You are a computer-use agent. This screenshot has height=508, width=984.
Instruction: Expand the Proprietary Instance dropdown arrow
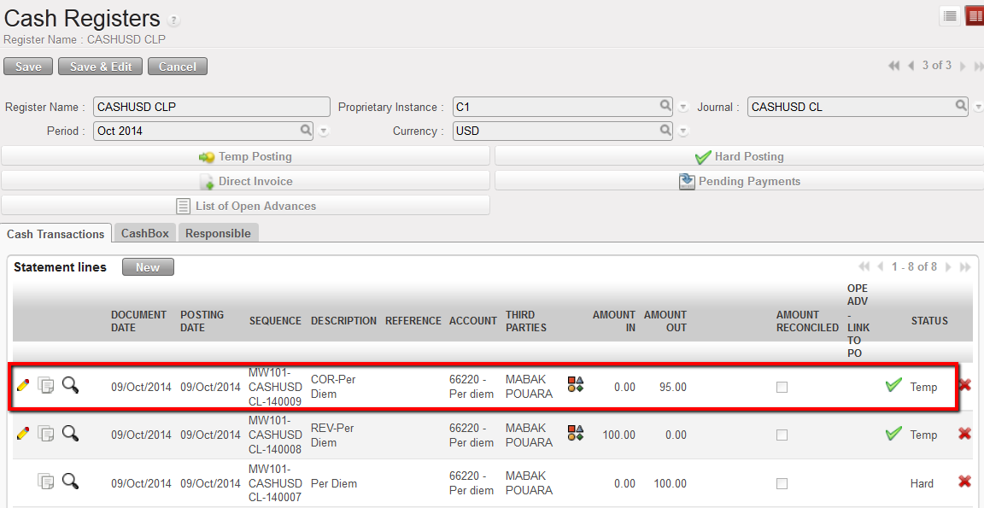pos(683,108)
